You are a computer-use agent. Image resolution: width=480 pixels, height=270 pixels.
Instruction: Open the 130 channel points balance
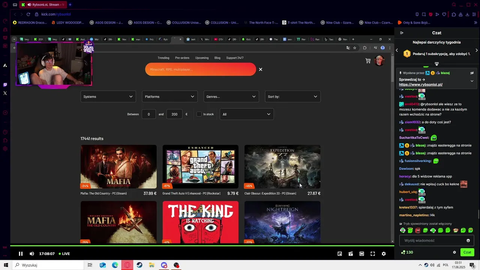click(x=407, y=252)
